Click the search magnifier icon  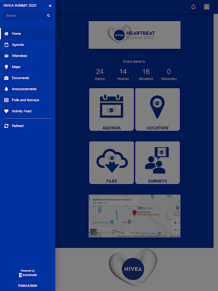(48, 15)
